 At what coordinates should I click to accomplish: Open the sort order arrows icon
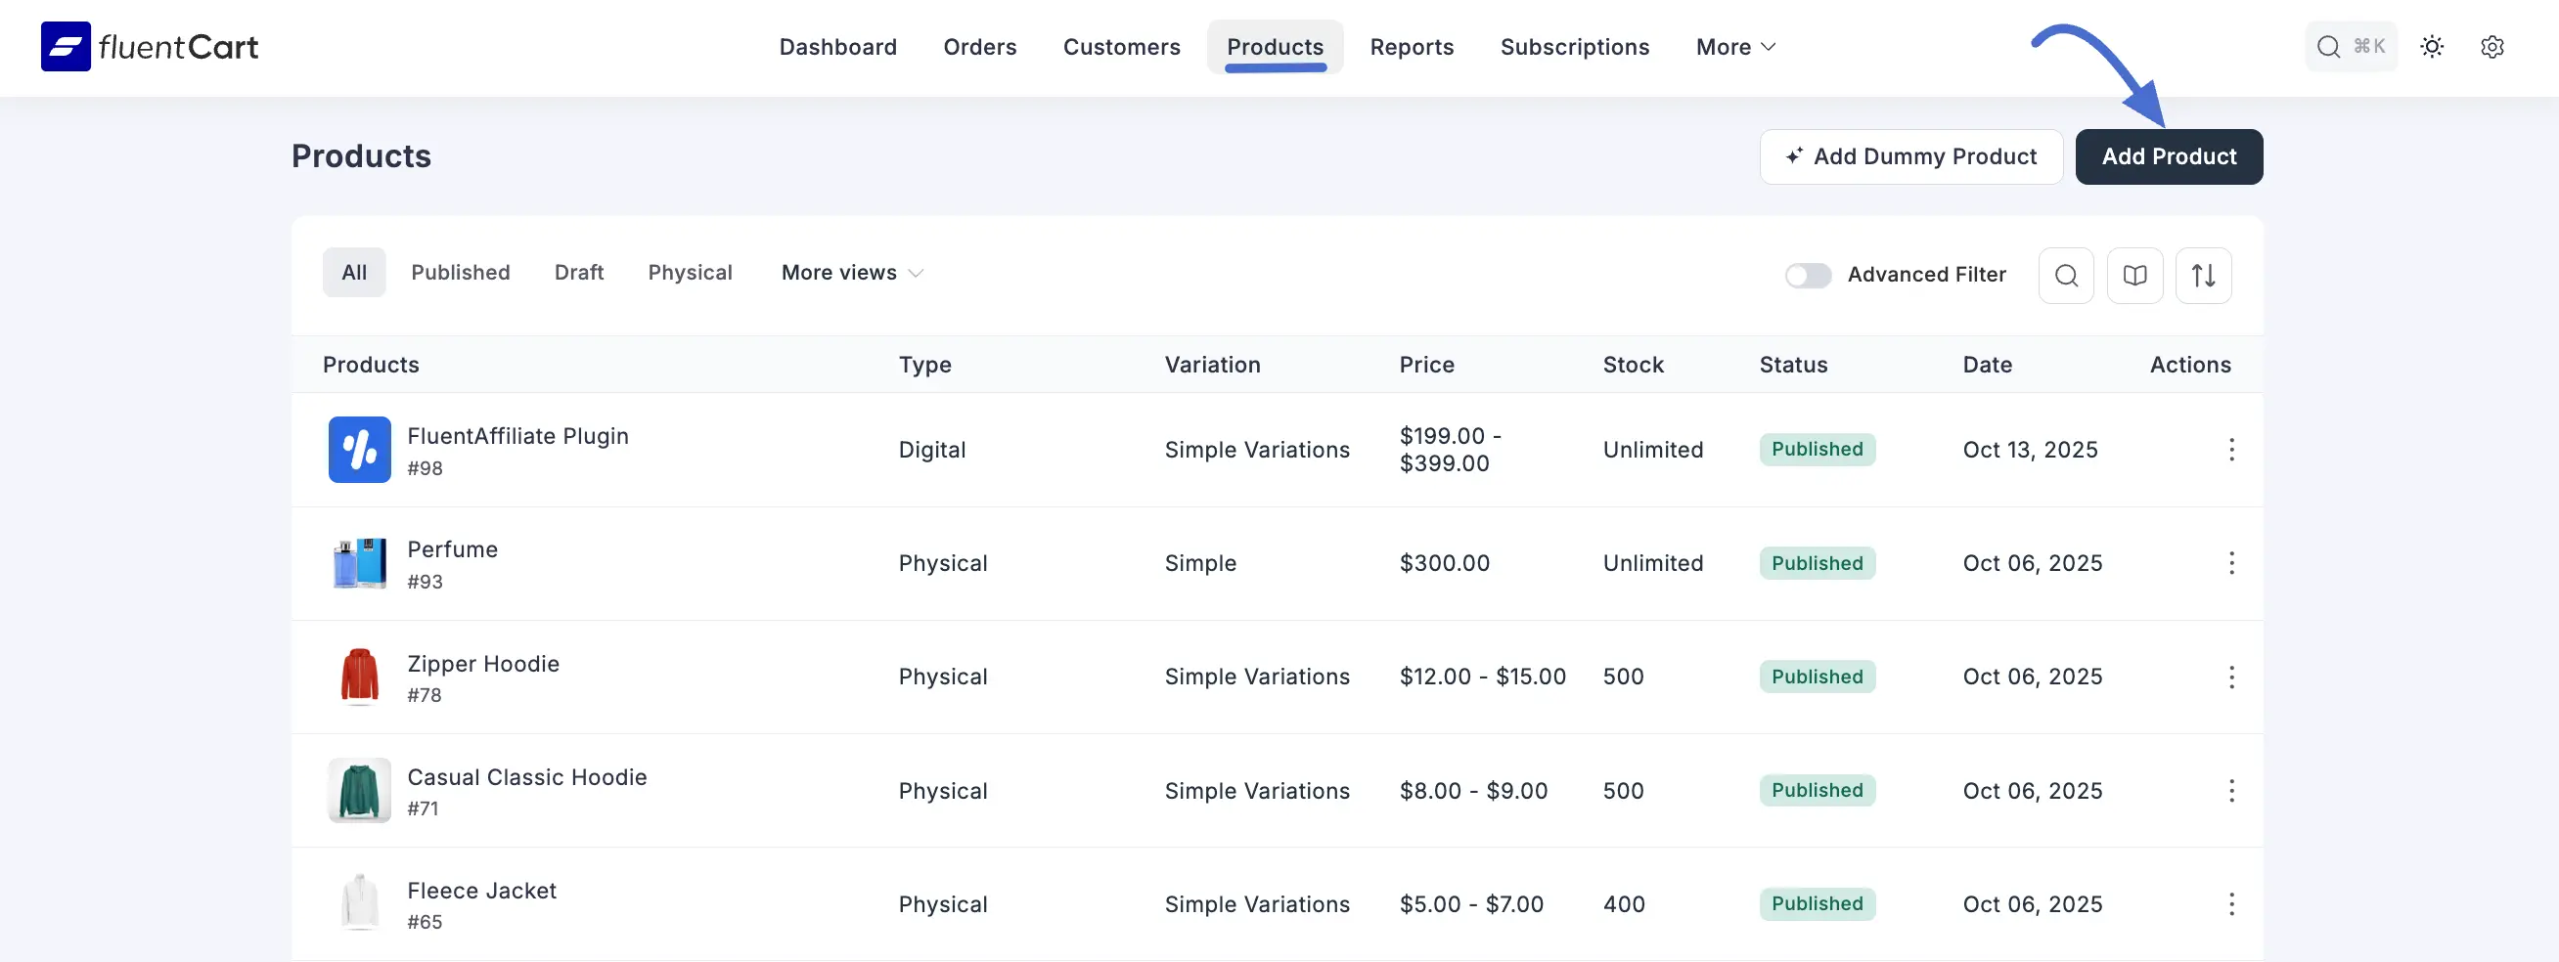pos(2203,275)
